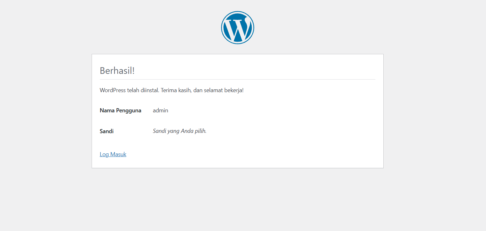Click the word Nama in the label
Viewport: 486px width, 231px height.
point(107,110)
